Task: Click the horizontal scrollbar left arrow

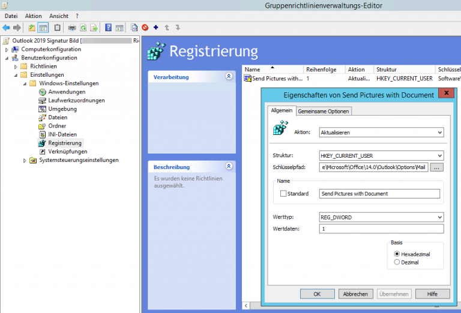Action: click(246, 306)
